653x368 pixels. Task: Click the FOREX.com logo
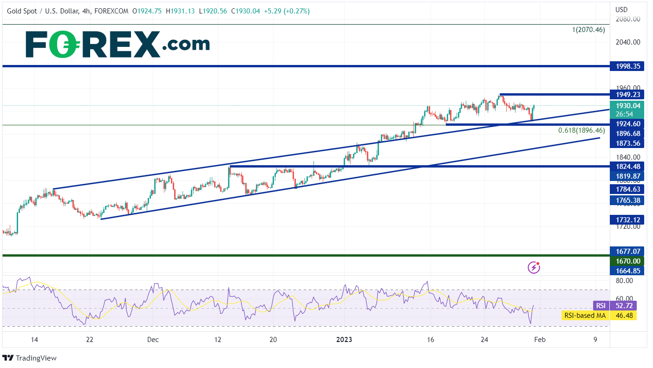pyautogui.click(x=118, y=45)
